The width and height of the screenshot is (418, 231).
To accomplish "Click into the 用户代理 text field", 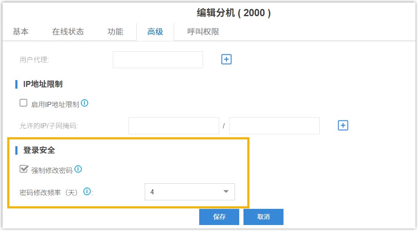I will (x=157, y=60).
